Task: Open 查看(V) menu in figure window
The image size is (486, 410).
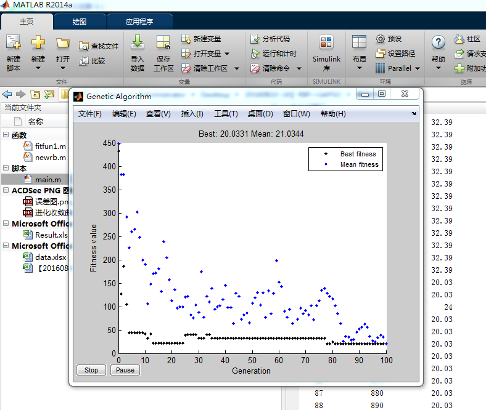Action: coord(159,114)
